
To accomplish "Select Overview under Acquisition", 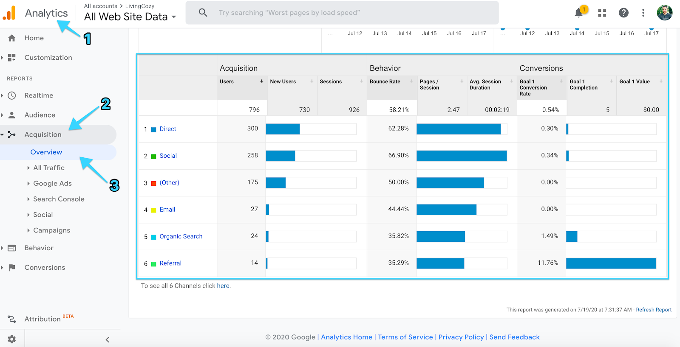I will (x=46, y=152).
